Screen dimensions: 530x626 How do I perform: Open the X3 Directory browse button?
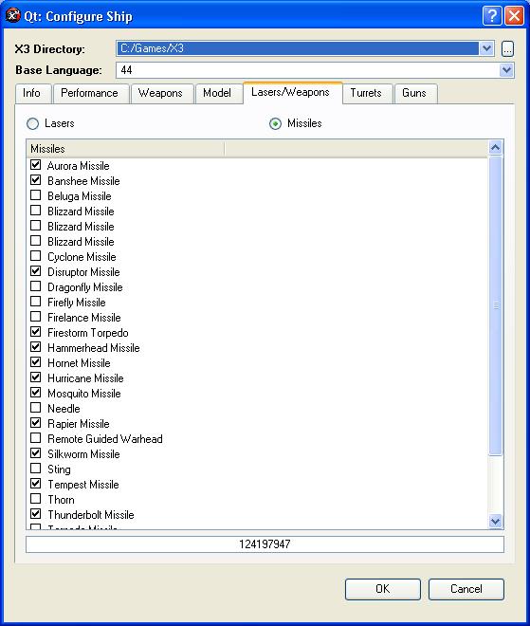[x=507, y=49]
